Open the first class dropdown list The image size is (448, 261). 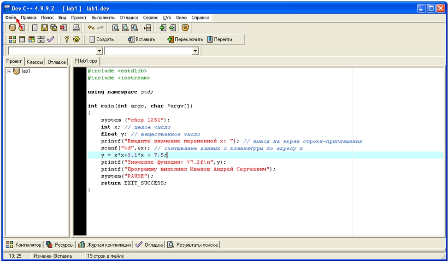(x=100, y=51)
